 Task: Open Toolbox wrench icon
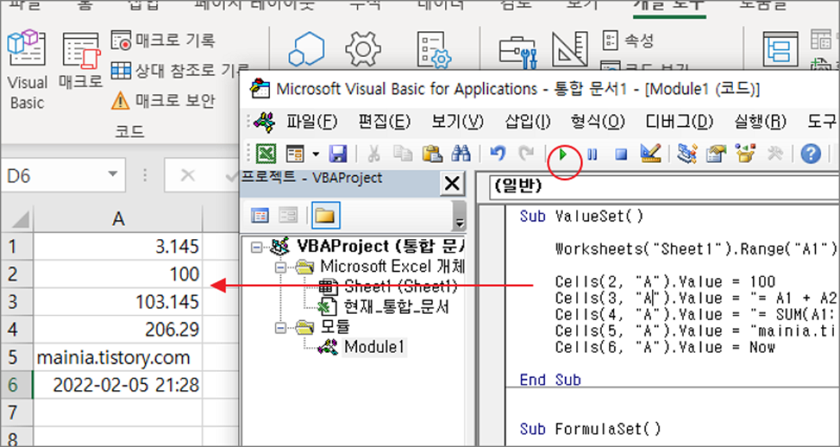[775, 154]
